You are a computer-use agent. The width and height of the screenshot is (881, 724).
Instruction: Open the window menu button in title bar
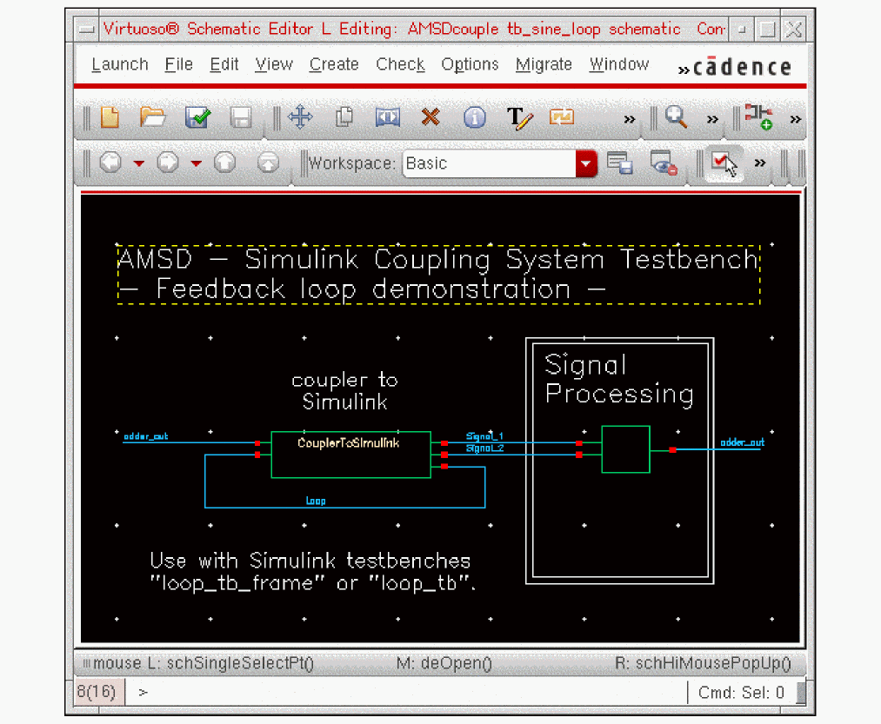(x=86, y=29)
